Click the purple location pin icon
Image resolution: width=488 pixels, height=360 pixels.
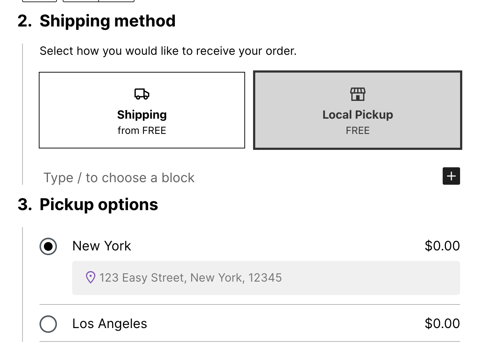tap(91, 278)
